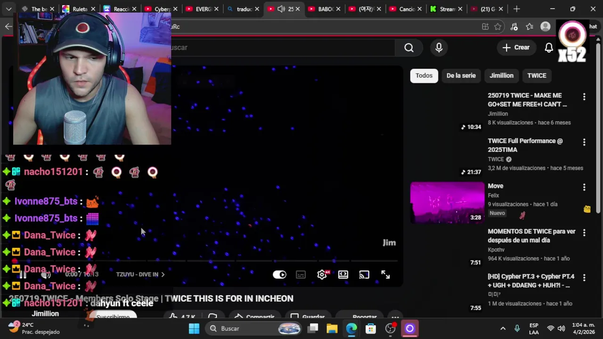The width and height of the screenshot is (603, 339).
Task: Open options for TWICE Full Performance video
Action: coord(584,142)
